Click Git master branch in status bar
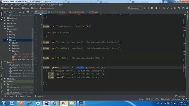The width and height of the screenshot is (189, 106). [176, 99]
